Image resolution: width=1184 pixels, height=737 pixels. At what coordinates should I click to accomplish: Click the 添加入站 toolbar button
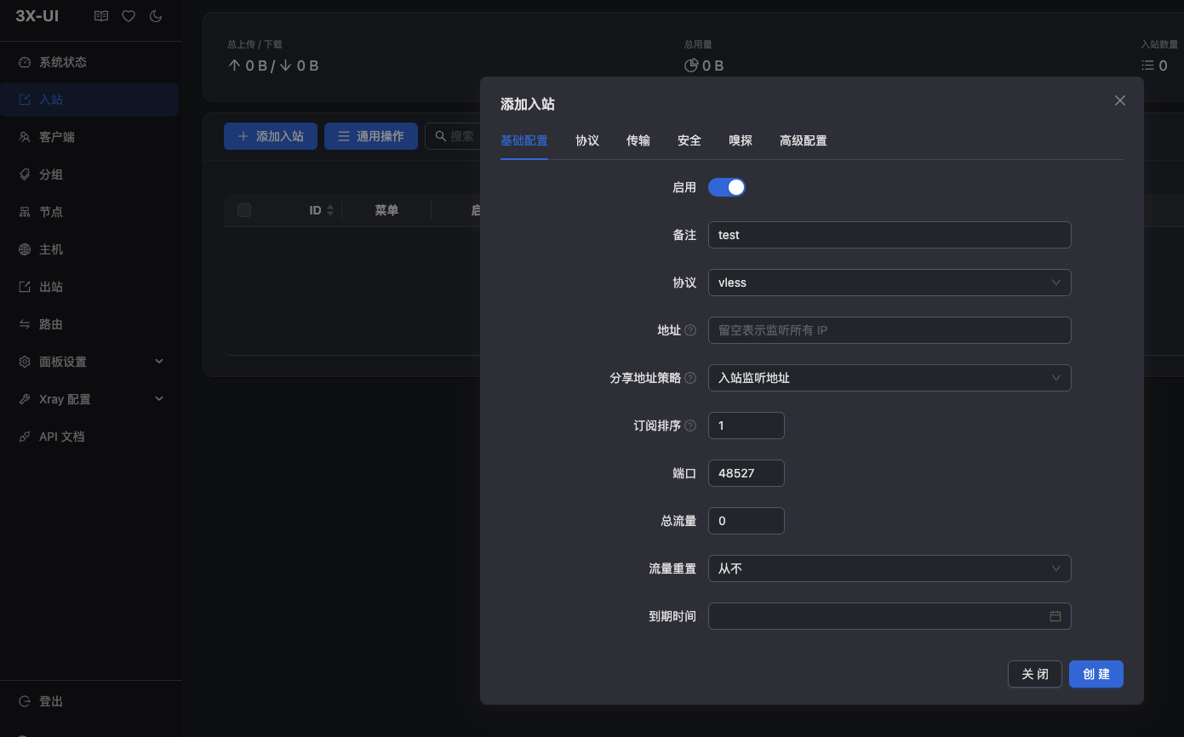[271, 136]
